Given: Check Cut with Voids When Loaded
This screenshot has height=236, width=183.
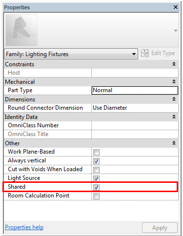Looking at the screenshot, I should click(96, 170).
